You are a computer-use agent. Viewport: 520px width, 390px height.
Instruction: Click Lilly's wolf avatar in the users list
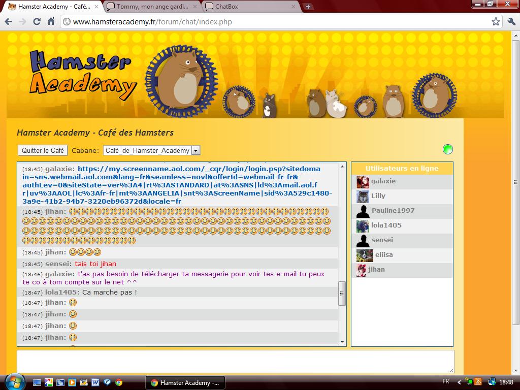tap(363, 197)
